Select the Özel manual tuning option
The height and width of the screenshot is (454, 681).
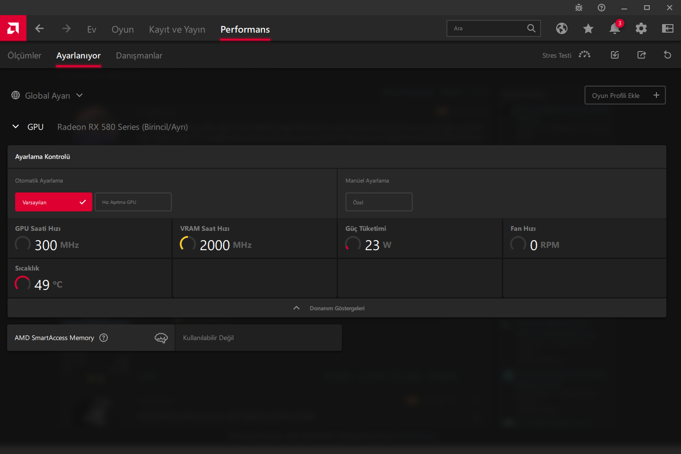click(379, 202)
